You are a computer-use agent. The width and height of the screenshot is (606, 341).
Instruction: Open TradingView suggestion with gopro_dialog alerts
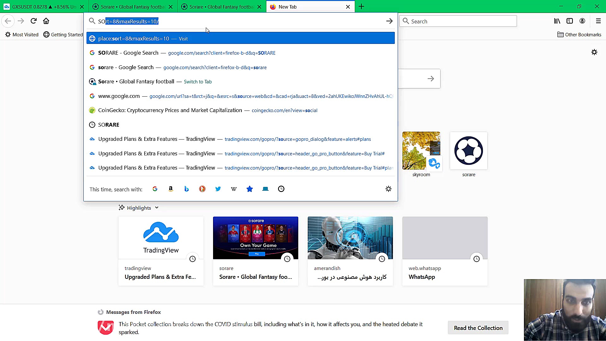[x=241, y=139]
